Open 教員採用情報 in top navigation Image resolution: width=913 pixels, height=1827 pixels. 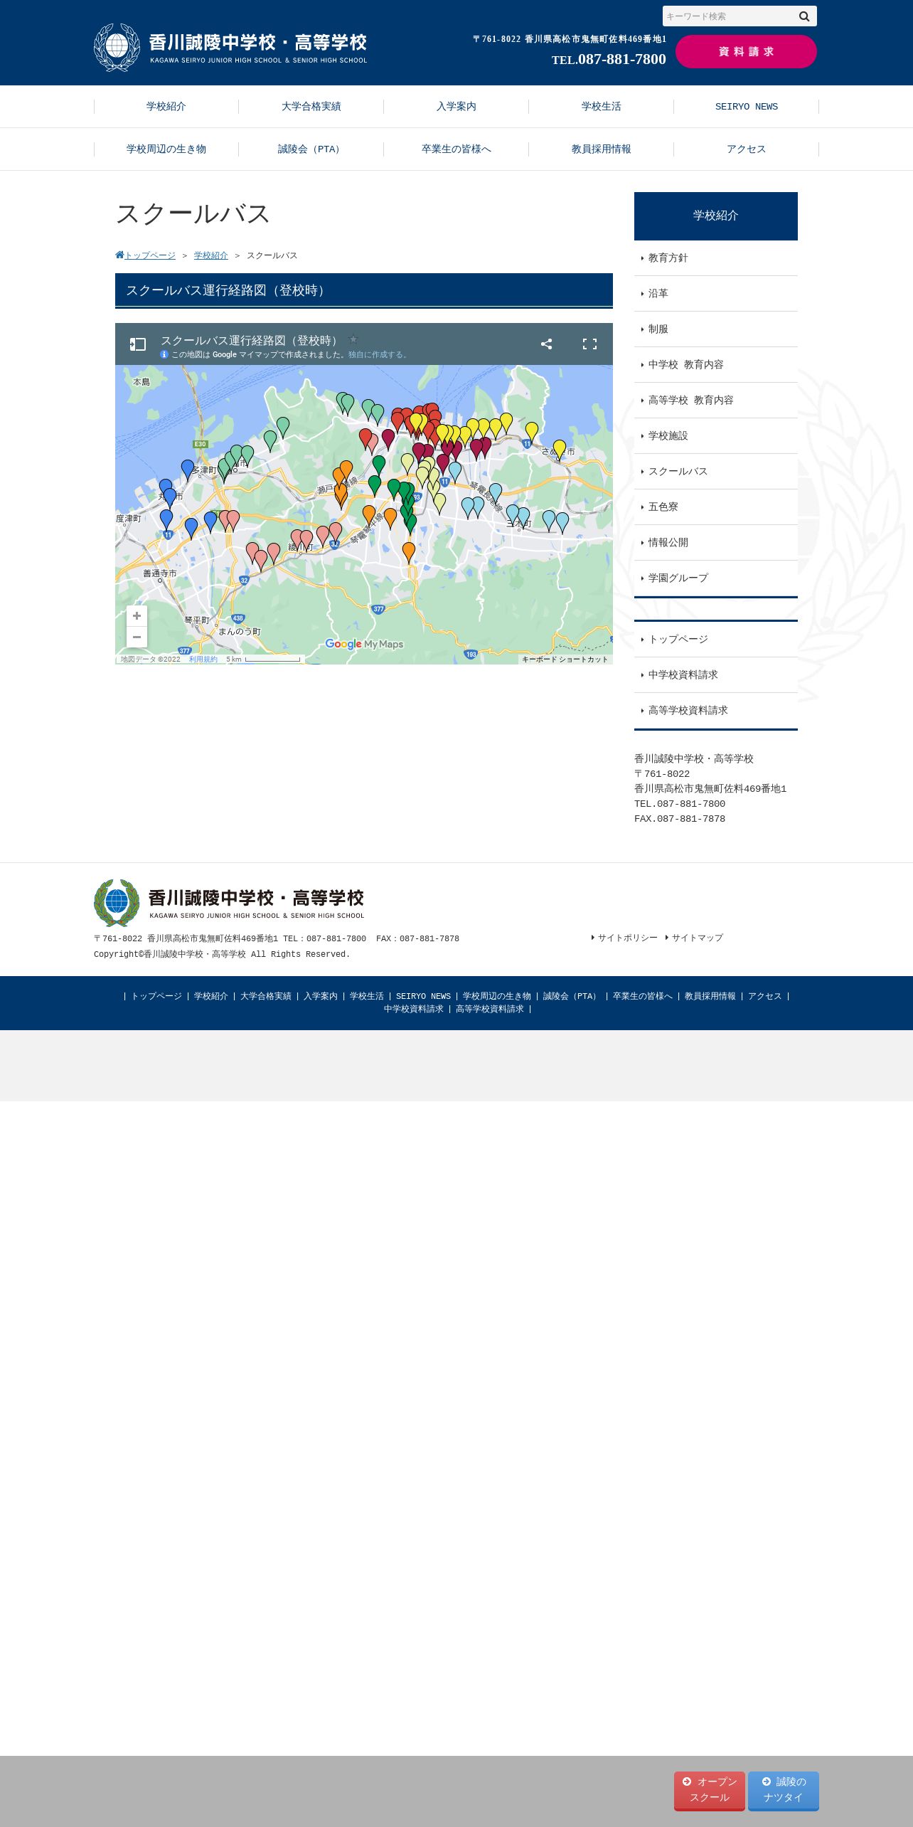click(x=602, y=149)
